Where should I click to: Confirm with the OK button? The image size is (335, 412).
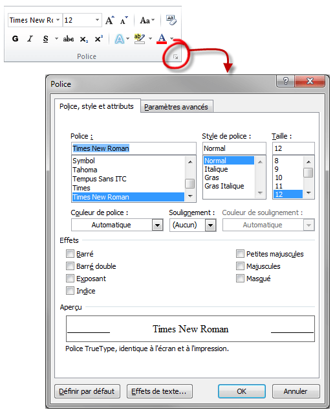(242, 391)
